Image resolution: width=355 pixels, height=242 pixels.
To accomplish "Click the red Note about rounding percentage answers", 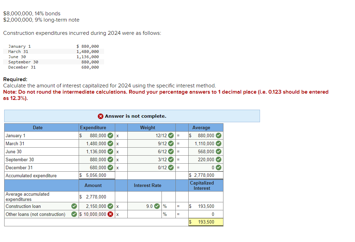I will point(166,95).
